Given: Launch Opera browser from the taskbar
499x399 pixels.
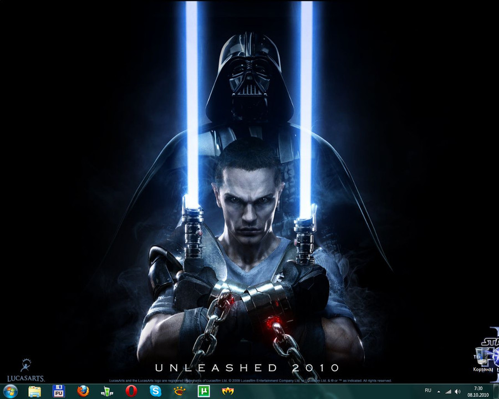Looking at the screenshot, I should 131,391.
